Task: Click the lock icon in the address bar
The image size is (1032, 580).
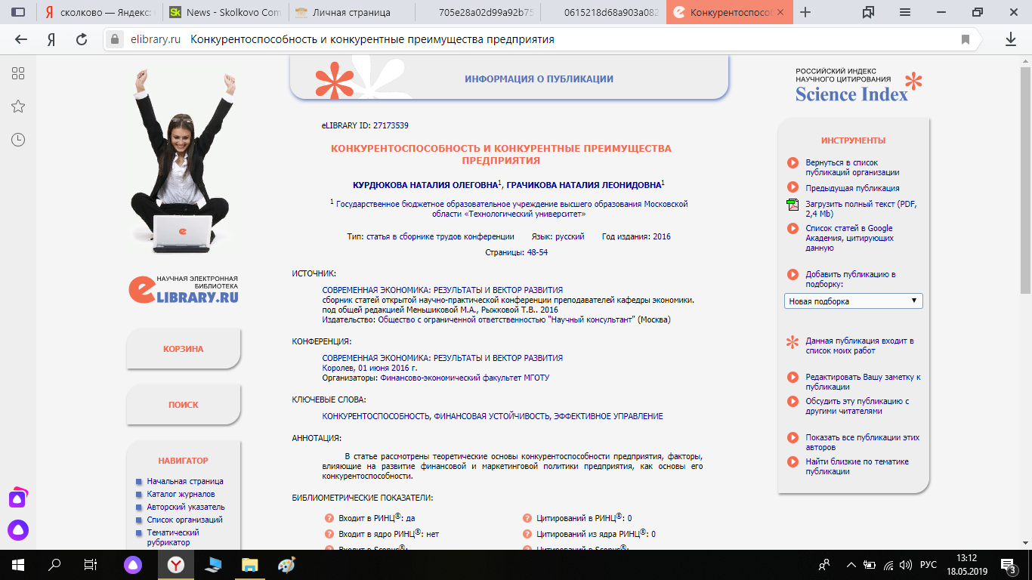Action: pos(114,39)
